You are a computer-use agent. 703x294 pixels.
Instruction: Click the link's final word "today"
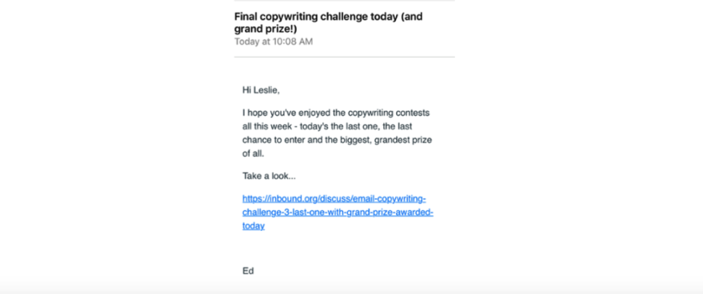tap(253, 226)
